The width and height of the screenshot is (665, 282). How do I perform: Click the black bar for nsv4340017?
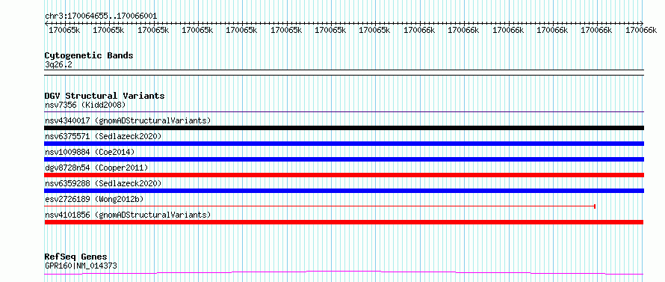[x=344, y=128]
